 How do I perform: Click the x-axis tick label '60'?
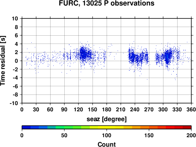point(50,109)
